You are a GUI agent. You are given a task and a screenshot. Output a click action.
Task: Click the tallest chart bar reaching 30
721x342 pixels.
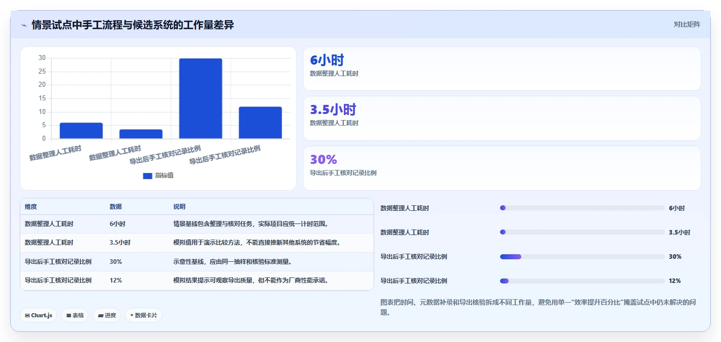pyautogui.click(x=201, y=98)
